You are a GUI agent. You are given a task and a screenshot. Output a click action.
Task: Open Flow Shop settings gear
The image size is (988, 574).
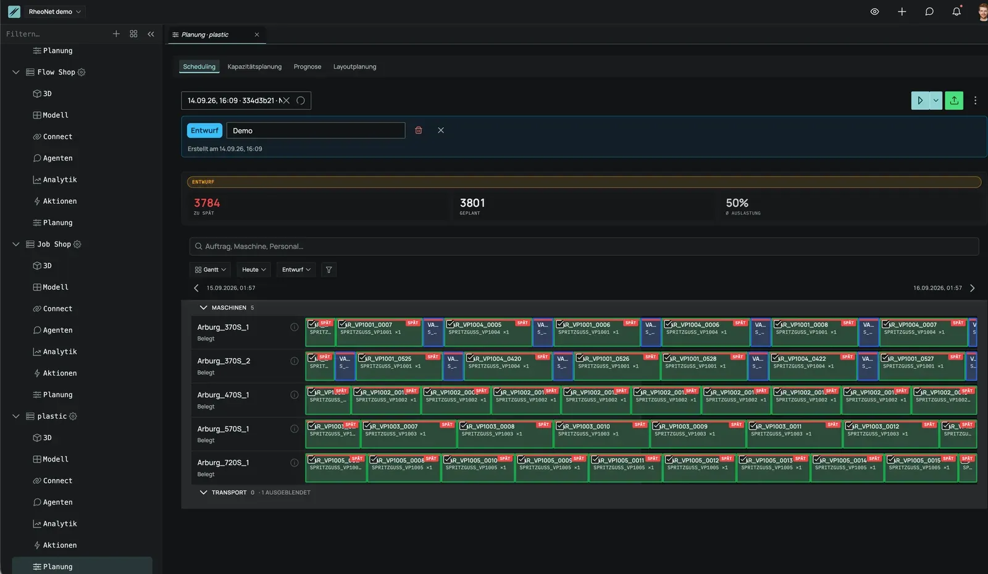pyautogui.click(x=82, y=72)
